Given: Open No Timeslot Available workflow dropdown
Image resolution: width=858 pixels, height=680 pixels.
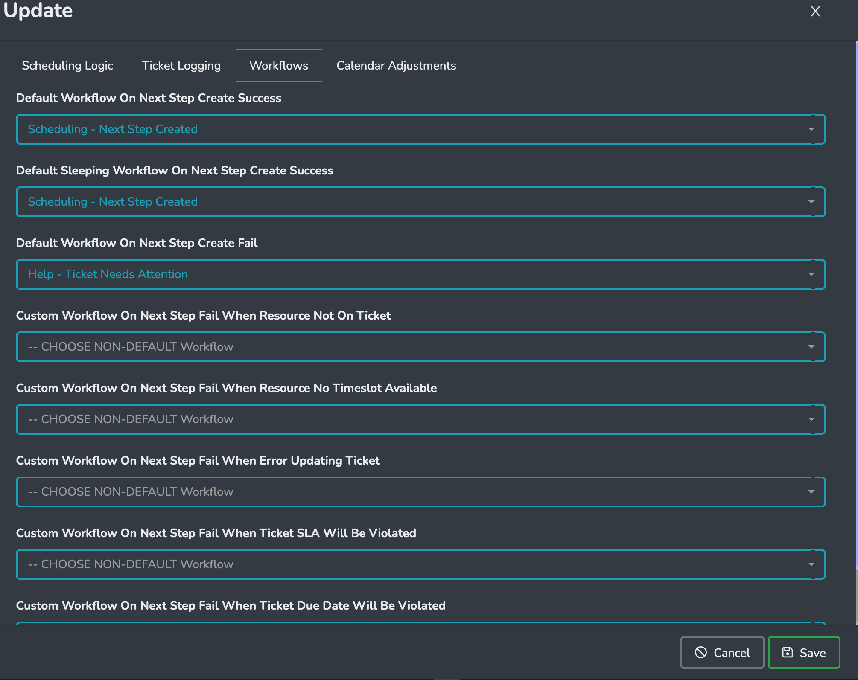Looking at the screenshot, I should pos(420,419).
